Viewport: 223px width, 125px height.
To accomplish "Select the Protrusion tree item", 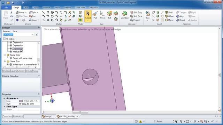I will point(18,52).
